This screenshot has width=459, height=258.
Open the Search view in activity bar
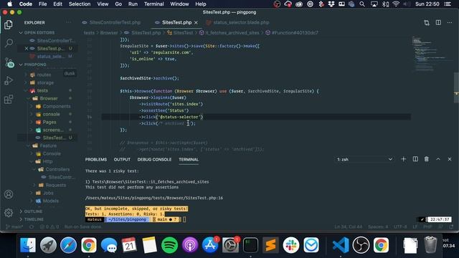coord(9,43)
